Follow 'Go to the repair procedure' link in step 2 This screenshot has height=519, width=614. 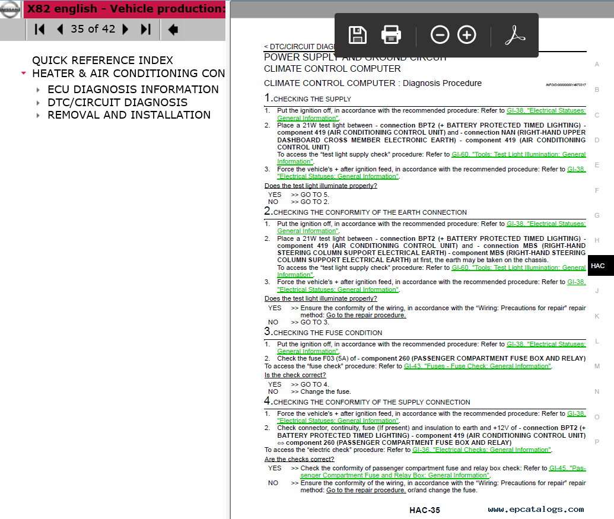pos(366,315)
